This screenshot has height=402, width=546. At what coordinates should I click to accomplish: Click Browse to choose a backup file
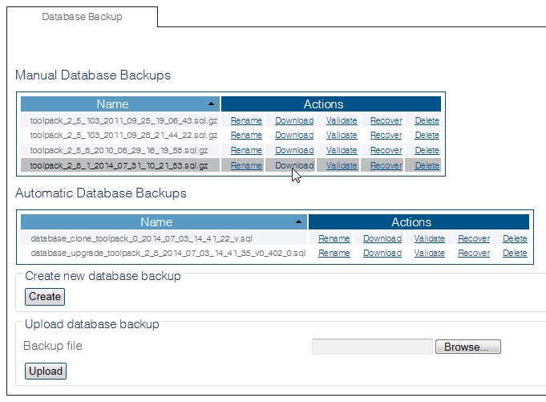pos(467,347)
